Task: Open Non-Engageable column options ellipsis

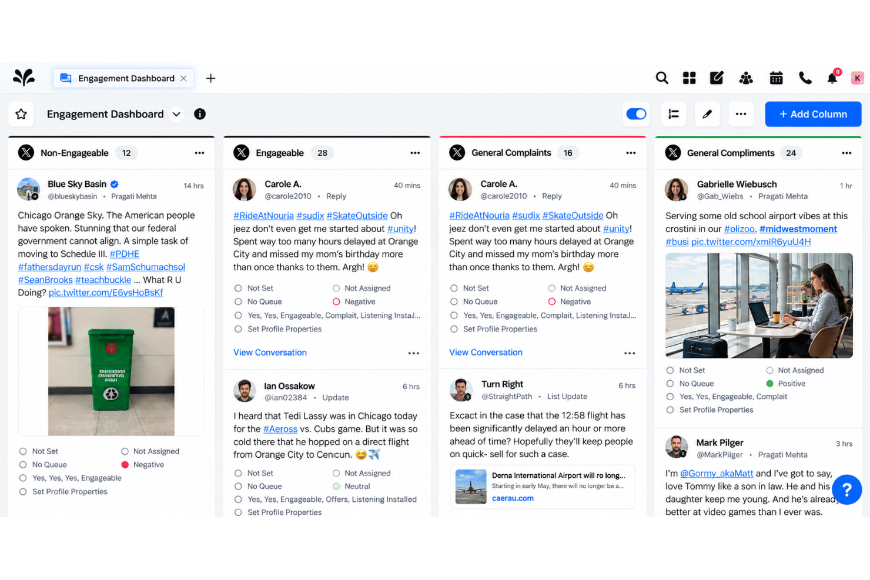Action: [x=199, y=153]
